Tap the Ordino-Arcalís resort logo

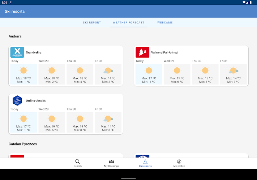[x=17, y=100]
